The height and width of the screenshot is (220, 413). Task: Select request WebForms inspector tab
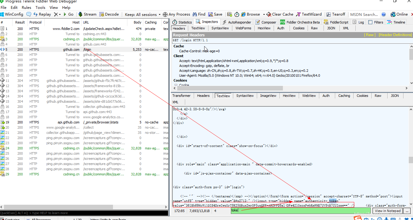tap(243, 28)
